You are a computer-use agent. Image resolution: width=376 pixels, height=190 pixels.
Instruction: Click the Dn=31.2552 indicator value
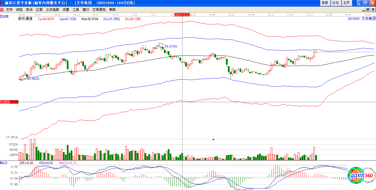pos(111,19)
